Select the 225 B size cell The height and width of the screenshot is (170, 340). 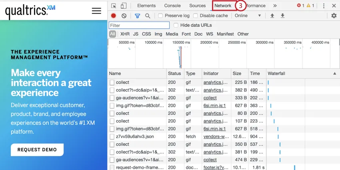(x=241, y=82)
